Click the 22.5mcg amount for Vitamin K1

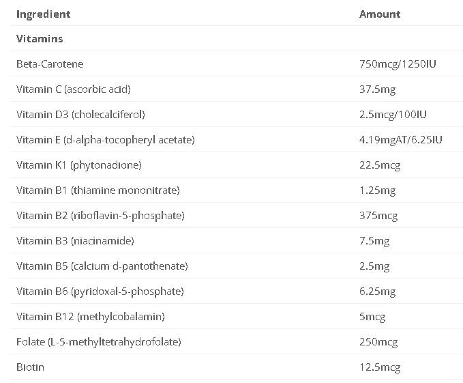[380, 165]
